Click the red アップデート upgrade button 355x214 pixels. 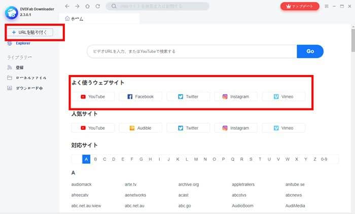pyautogui.click(x=300, y=7)
